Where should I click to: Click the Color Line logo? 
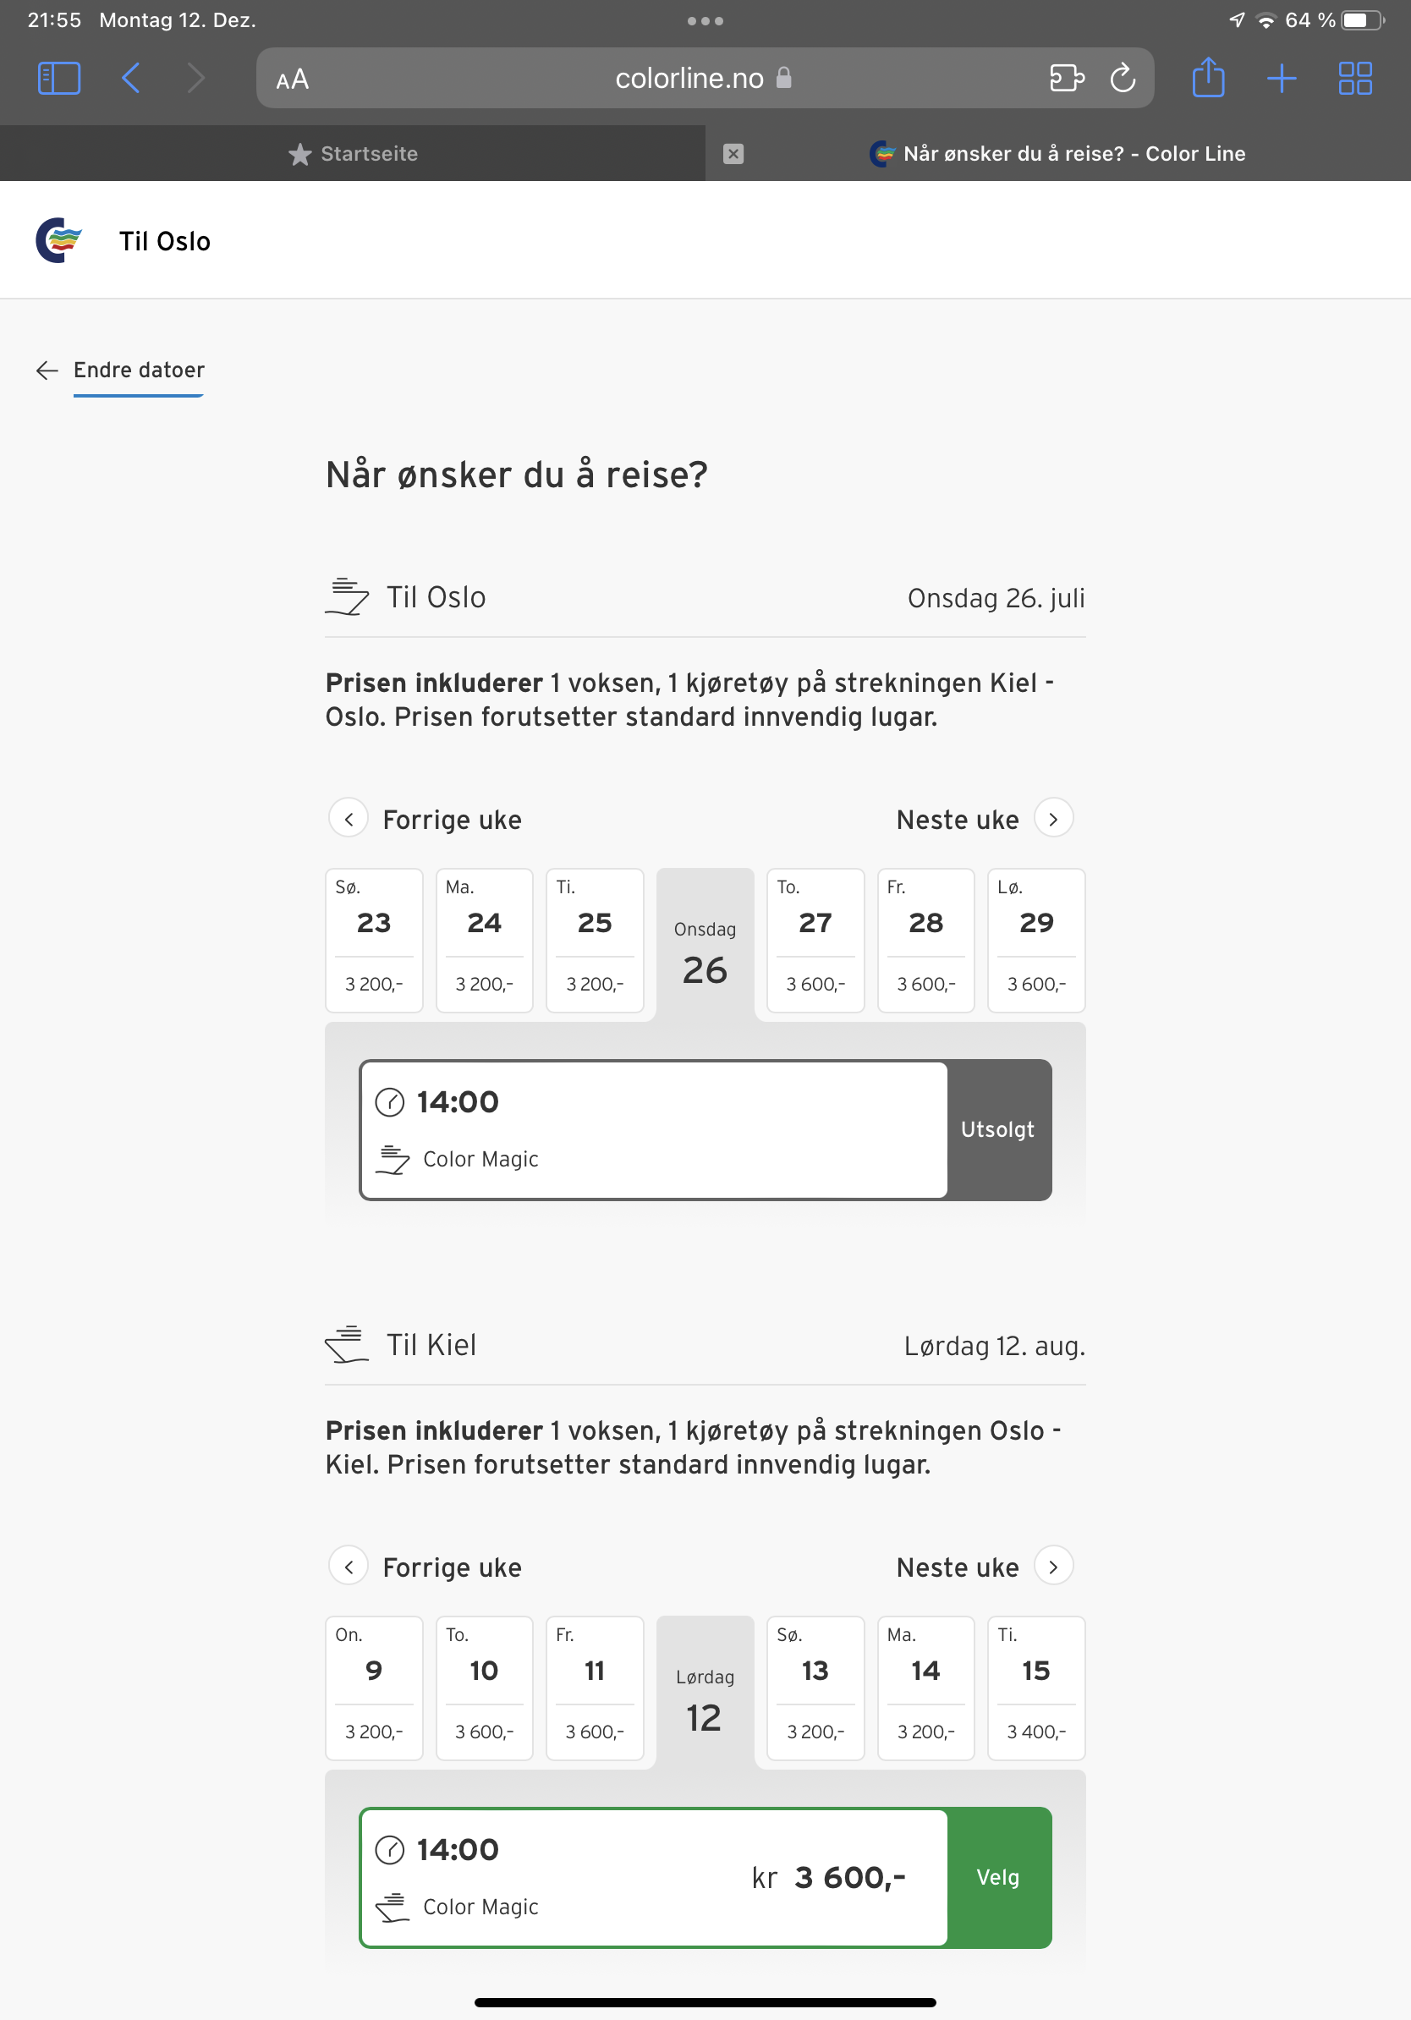59,240
